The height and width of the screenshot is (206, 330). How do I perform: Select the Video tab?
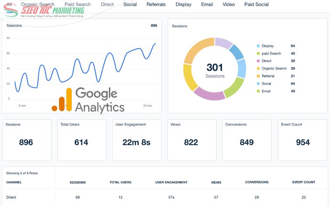pyautogui.click(x=229, y=5)
